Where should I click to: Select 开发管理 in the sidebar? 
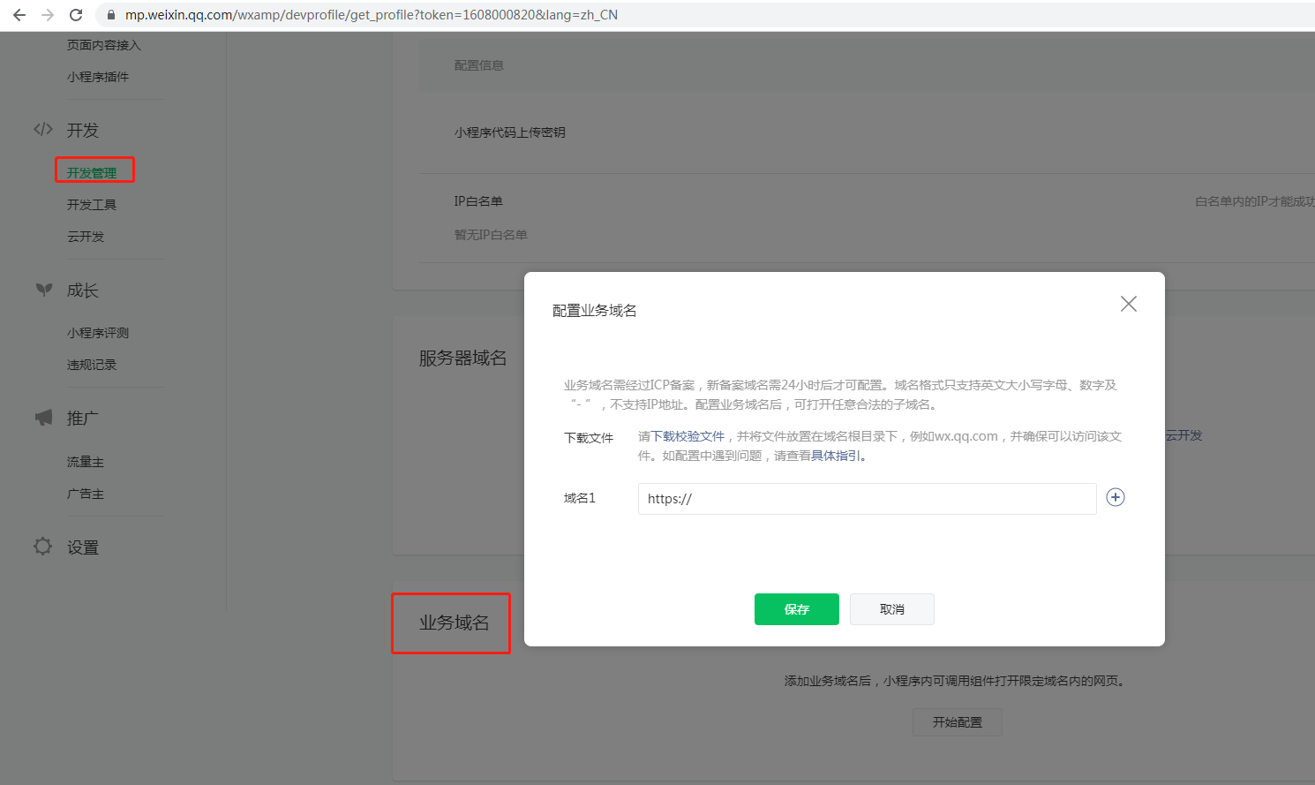pyautogui.click(x=92, y=172)
